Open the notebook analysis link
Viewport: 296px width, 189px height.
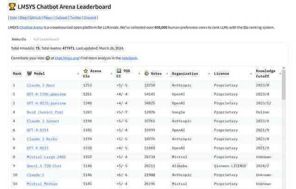(129, 58)
